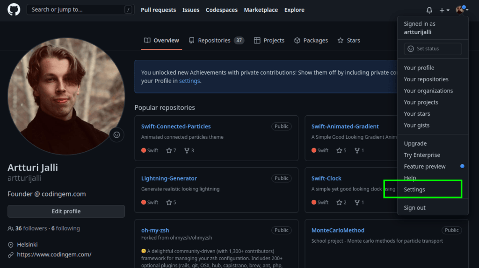Choose Your organizations from user menu
This screenshot has width=479, height=268.
tap(433, 91)
